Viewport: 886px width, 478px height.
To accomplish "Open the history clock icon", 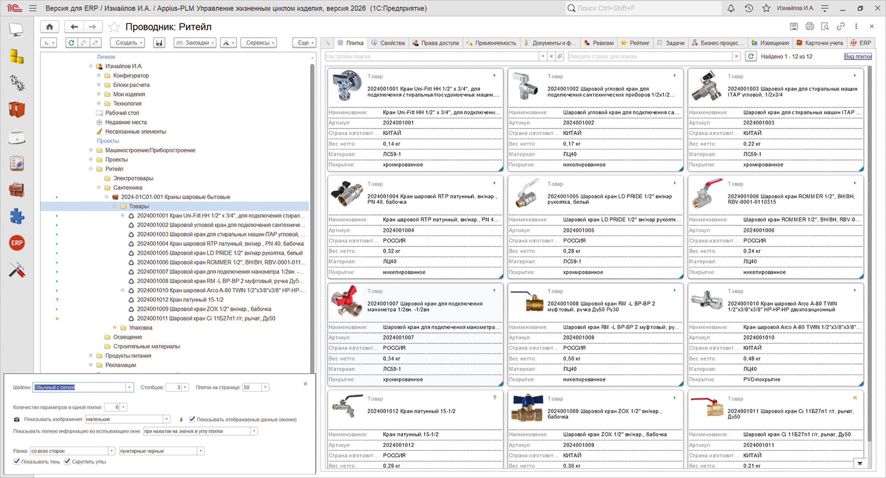I will (749, 8).
